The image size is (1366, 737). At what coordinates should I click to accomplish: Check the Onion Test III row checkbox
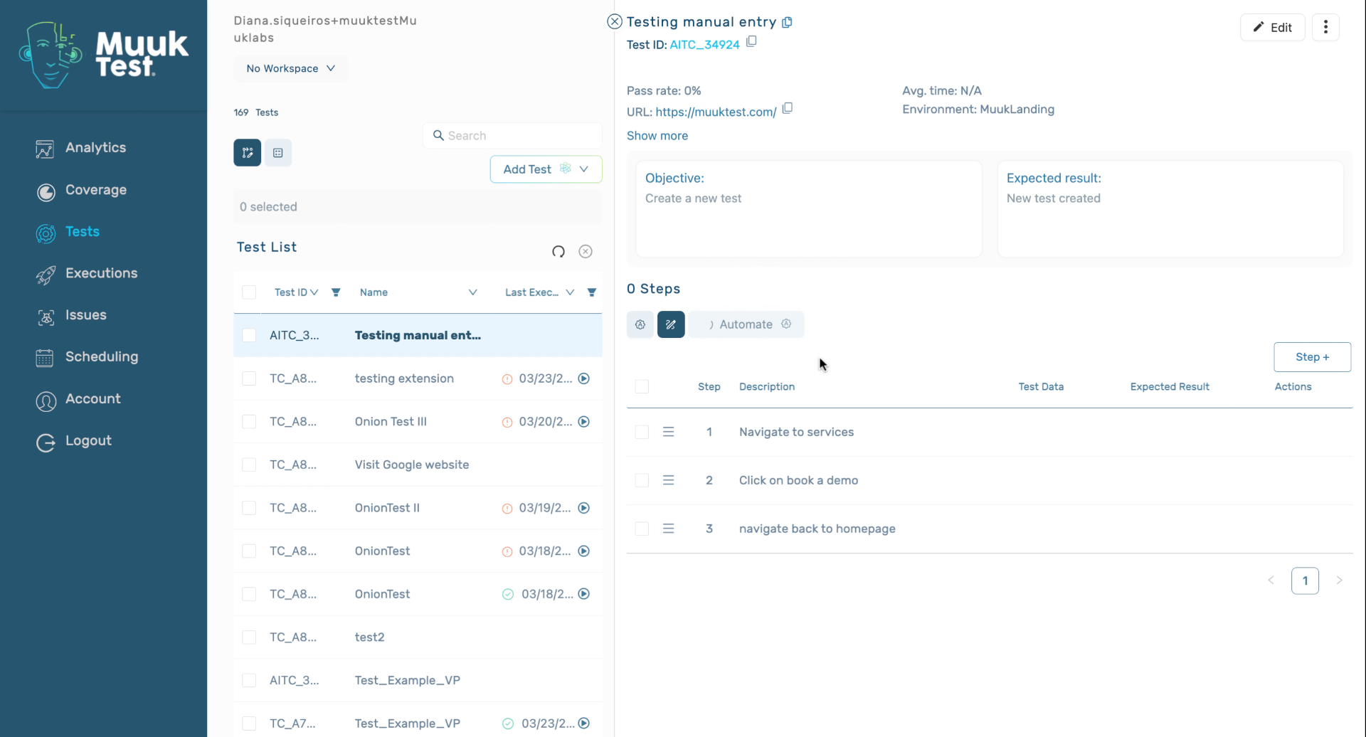coord(249,422)
